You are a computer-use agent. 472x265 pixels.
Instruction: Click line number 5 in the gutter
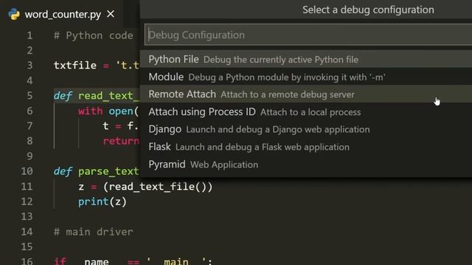pyautogui.click(x=29, y=96)
